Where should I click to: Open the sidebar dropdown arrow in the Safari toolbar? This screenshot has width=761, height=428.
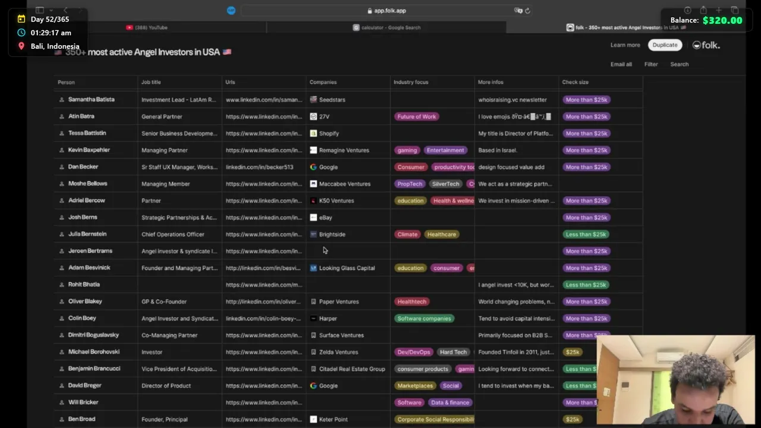pos(51,10)
